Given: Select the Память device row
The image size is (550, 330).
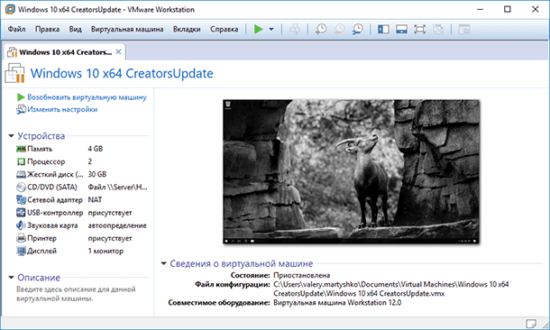Looking at the screenshot, I should coord(81,149).
